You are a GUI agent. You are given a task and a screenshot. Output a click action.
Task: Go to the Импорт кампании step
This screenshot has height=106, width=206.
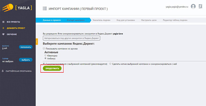(76, 20)
